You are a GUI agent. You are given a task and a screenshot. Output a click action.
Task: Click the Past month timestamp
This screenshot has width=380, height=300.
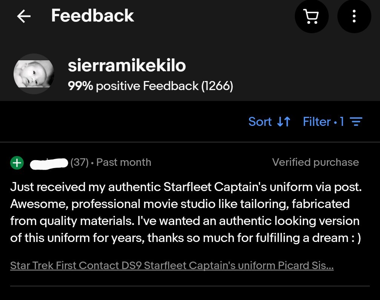coord(124,162)
